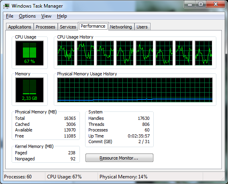Image resolution: width=228 pixels, height=184 pixels.
Task: Click the Processes value 60 under System
Action: coord(147,130)
